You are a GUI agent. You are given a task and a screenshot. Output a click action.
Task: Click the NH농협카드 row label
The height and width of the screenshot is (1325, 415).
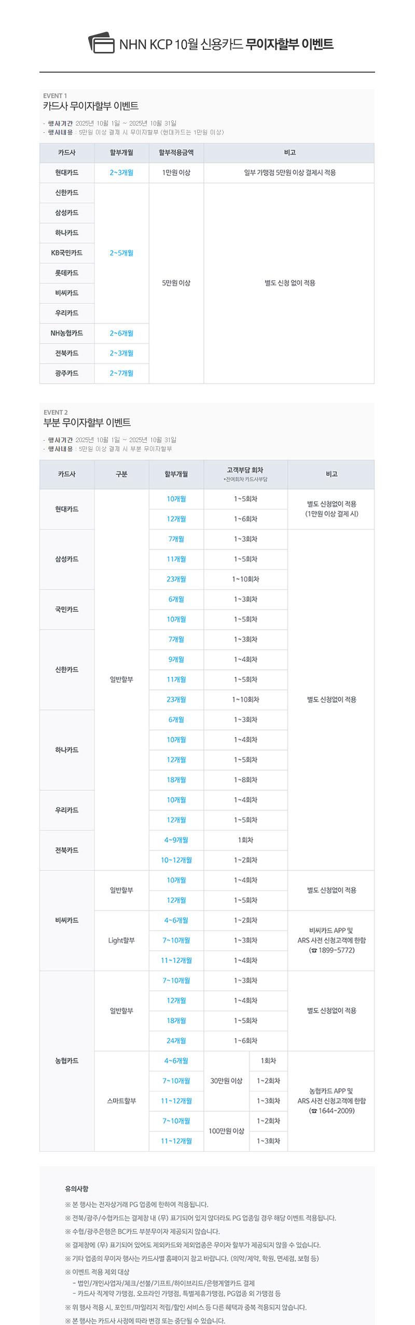pyautogui.click(x=67, y=333)
